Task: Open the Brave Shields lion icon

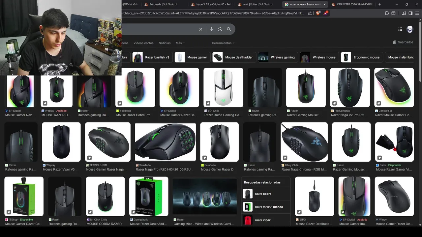Action: point(318,13)
